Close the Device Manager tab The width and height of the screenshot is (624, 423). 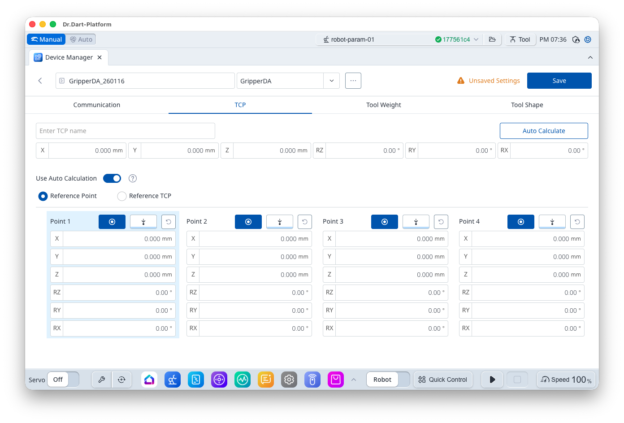[x=100, y=57]
